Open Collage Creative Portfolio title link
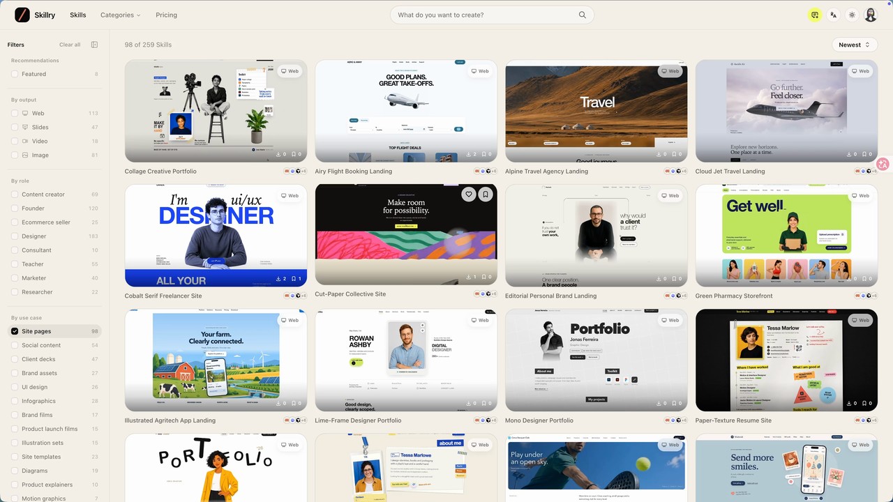The width and height of the screenshot is (893, 502). [160, 171]
